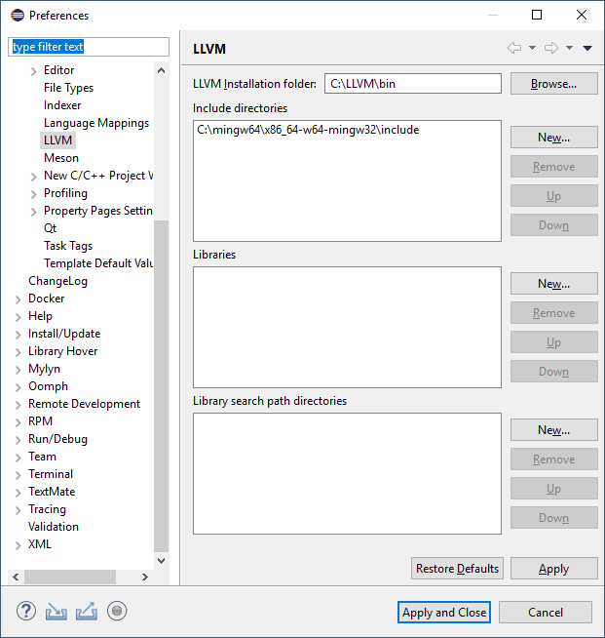Click tree scrollbar down arrow
The height and width of the screenshot is (638, 605).
pos(162,561)
